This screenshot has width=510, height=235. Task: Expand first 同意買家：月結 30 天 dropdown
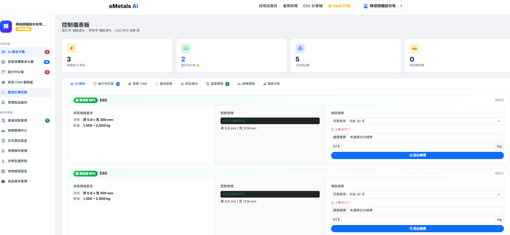[417, 121]
